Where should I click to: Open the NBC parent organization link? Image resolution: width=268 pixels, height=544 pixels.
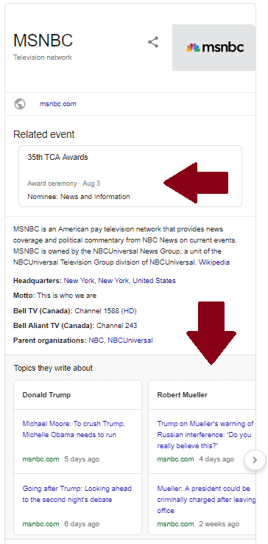pos(96,341)
